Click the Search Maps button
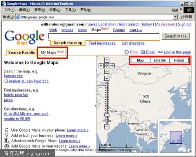The image size is (196, 157). pos(176,36)
